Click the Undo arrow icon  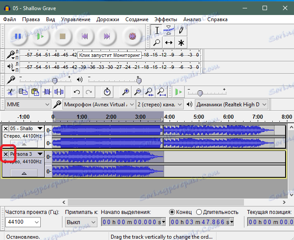[x=77, y=92]
